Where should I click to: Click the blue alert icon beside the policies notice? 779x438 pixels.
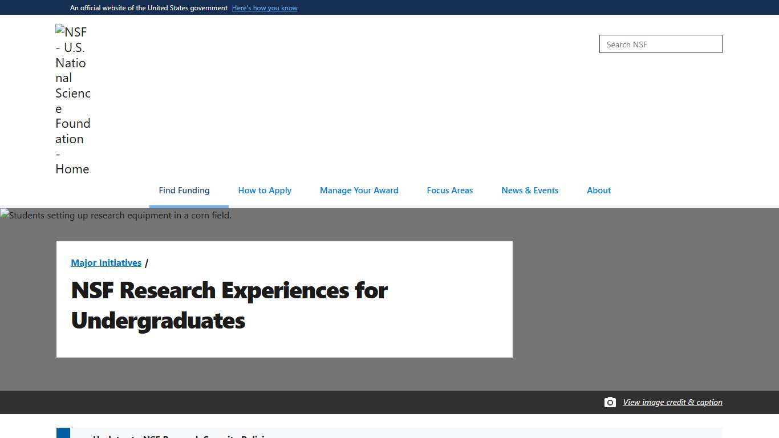(62, 433)
